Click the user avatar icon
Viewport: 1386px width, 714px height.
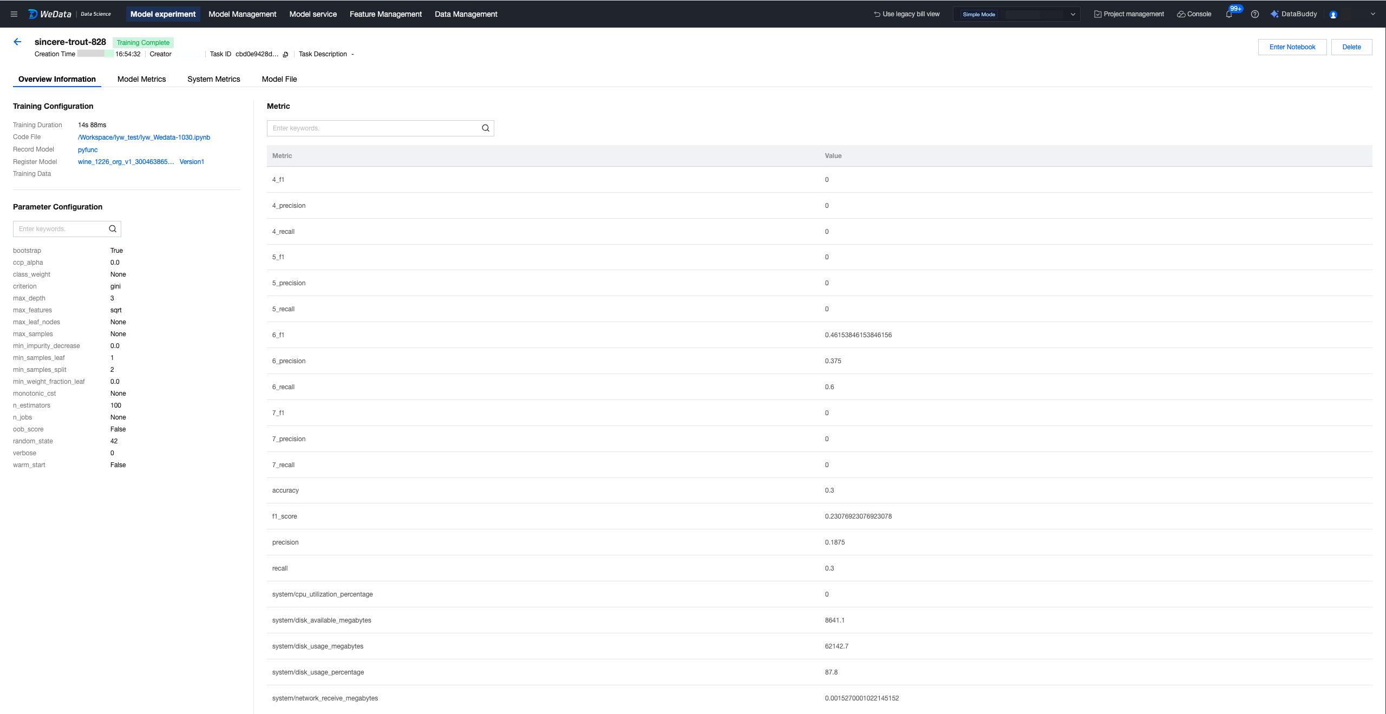[1333, 15]
